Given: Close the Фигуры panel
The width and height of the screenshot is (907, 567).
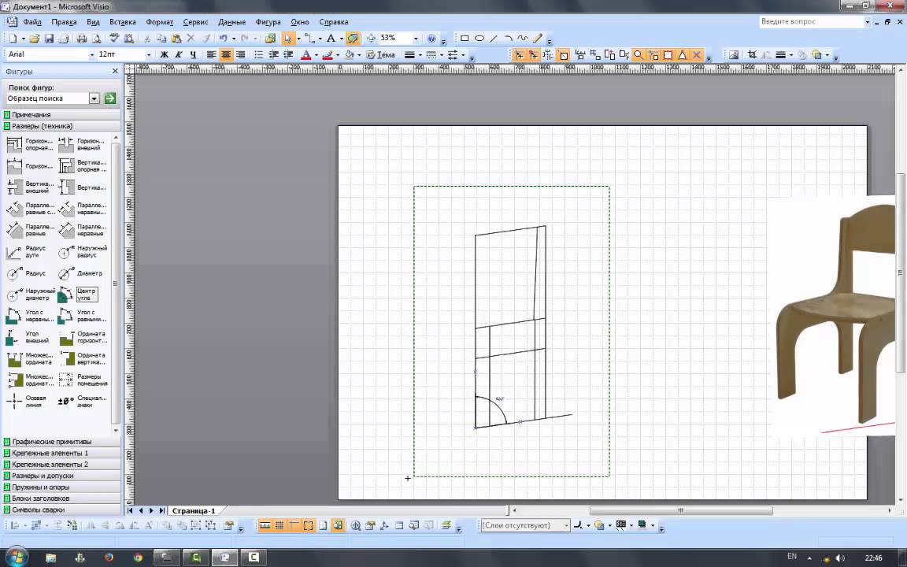Looking at the screenshot, I should [x=114, y=71].
